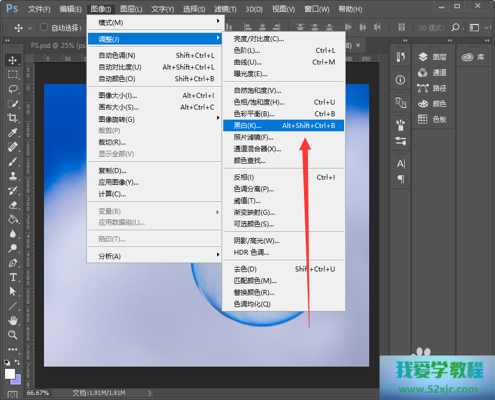Swap foreground and background colors
This screenshot has width=495, height=400.
17,362
